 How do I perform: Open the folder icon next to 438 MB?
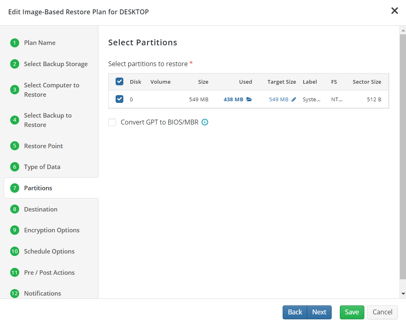click(x=249, y=99)
